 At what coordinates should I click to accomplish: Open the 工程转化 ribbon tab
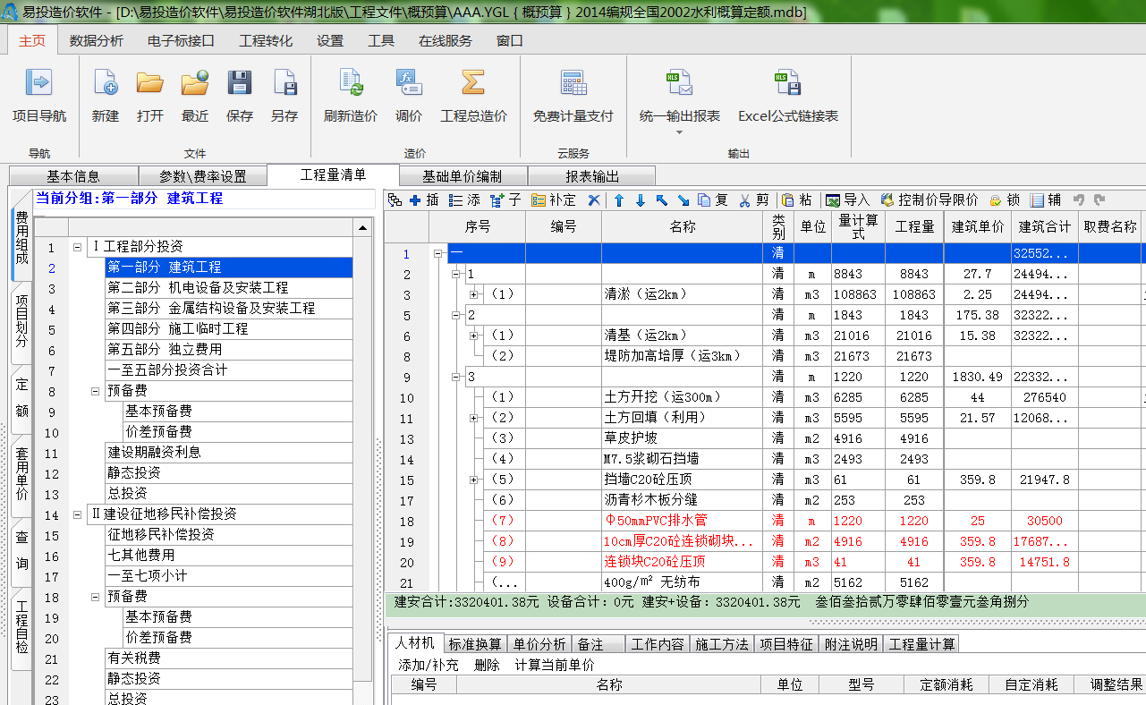point(266,41)
